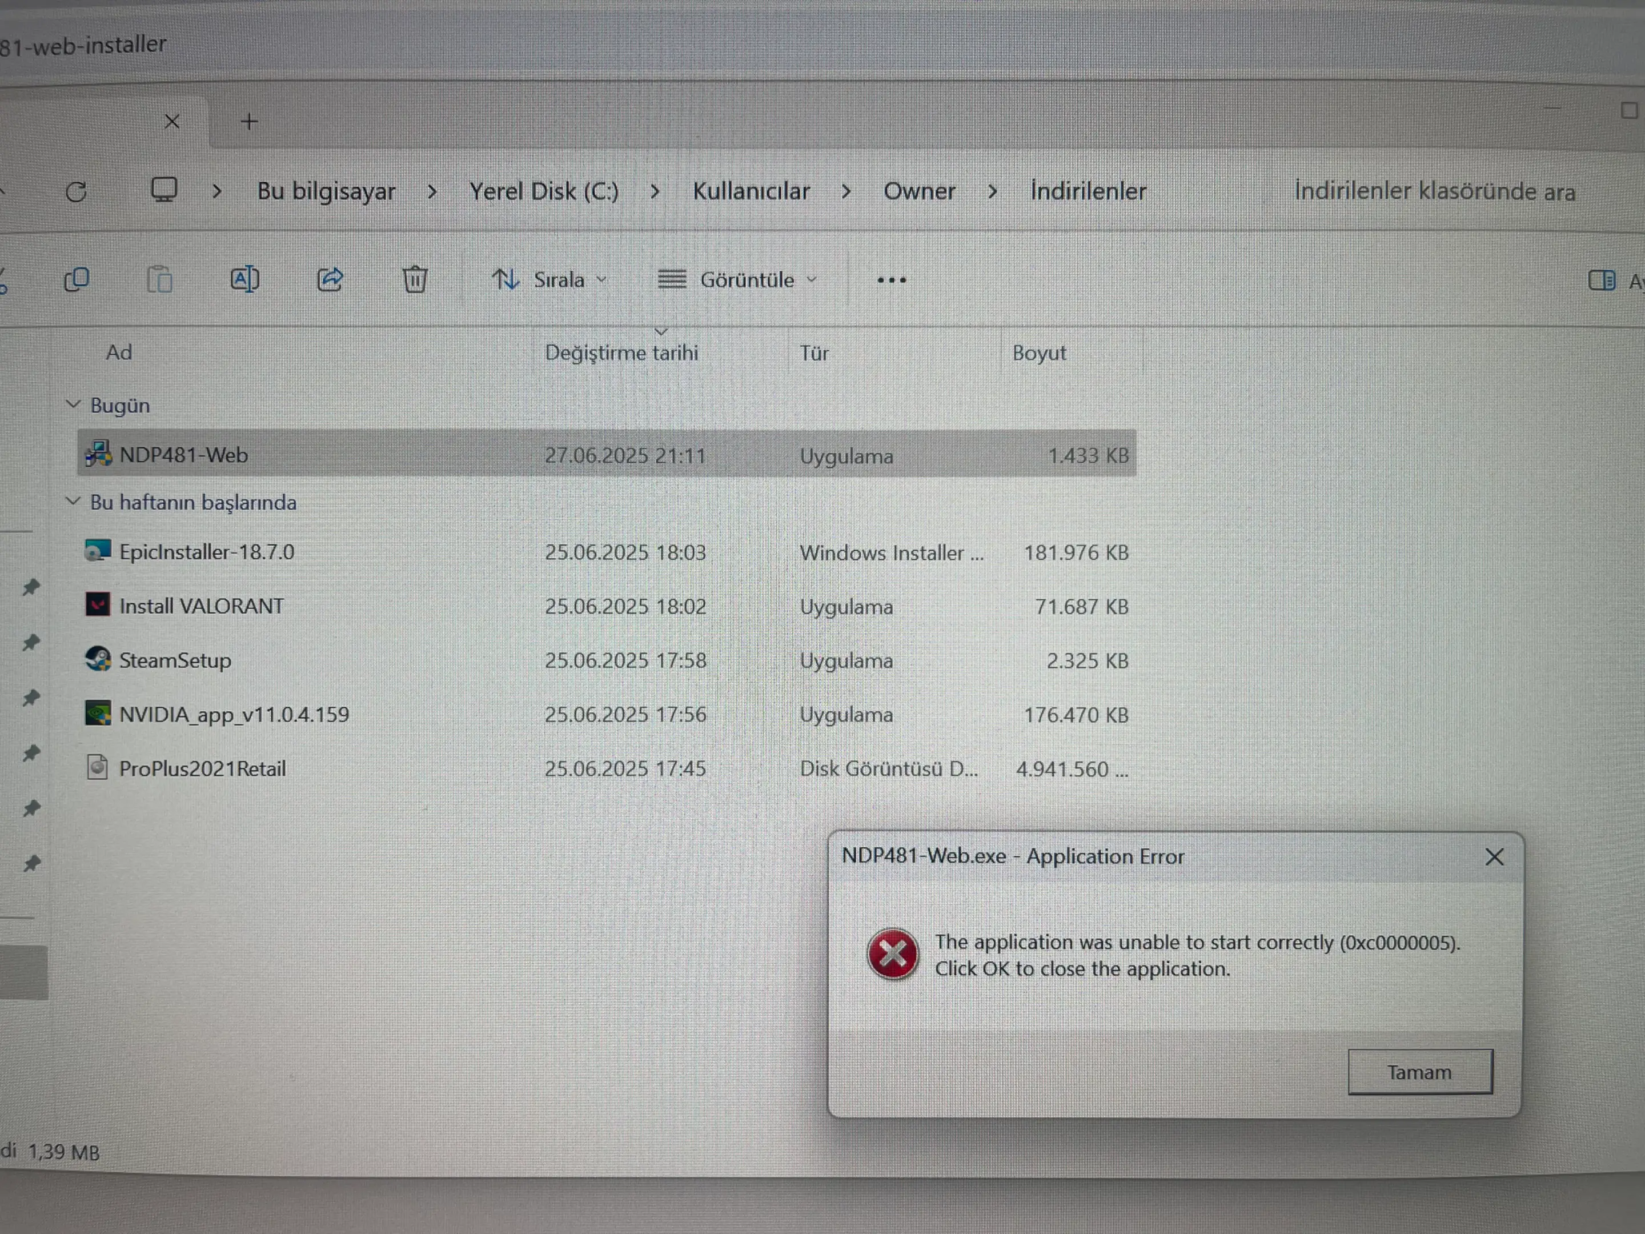Select the NVIDIA_app_v11.0.4.159 file name
This screenshot has width=1645, height=1234.
pos(234,714)
